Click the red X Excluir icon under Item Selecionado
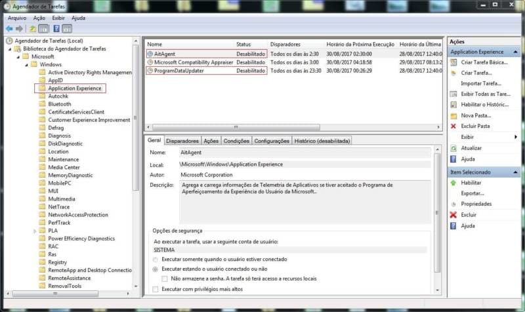 point(453,215)
